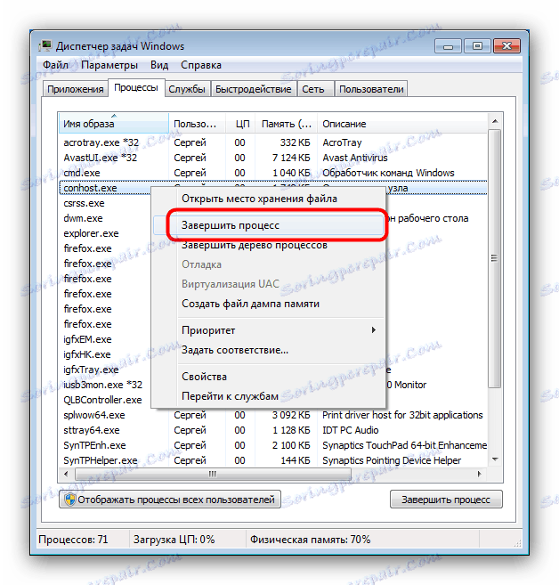Click Завершить процесс button at bottom right
This screenshot has width=559, height=585.
pos(446,500)
